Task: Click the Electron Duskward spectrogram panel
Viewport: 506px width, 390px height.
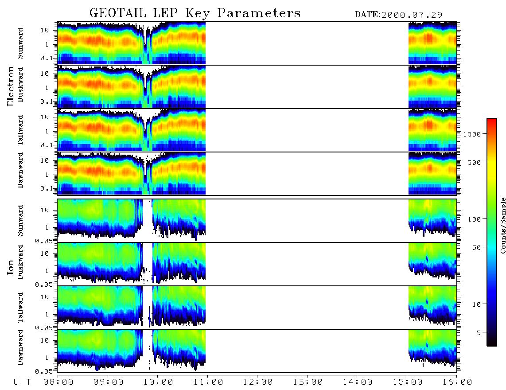Action: pyautogui.click(x=257, y=86)
